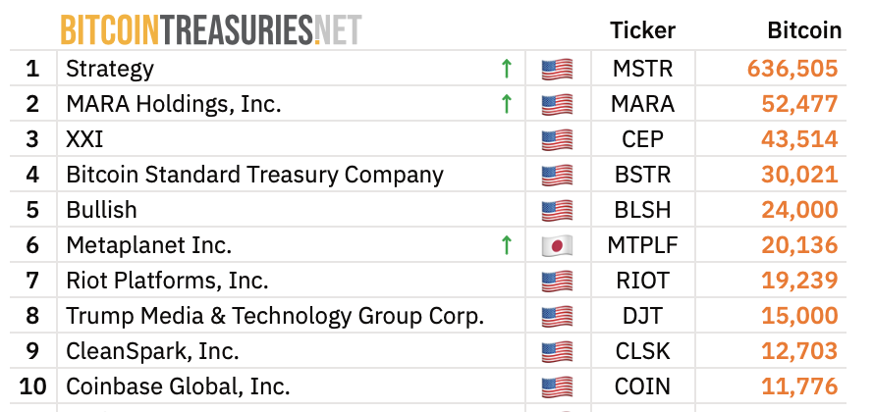Click the US flag in Strategy row
Image resolution: width=874 pixels, height=412 pixels.
coord(557,70)
